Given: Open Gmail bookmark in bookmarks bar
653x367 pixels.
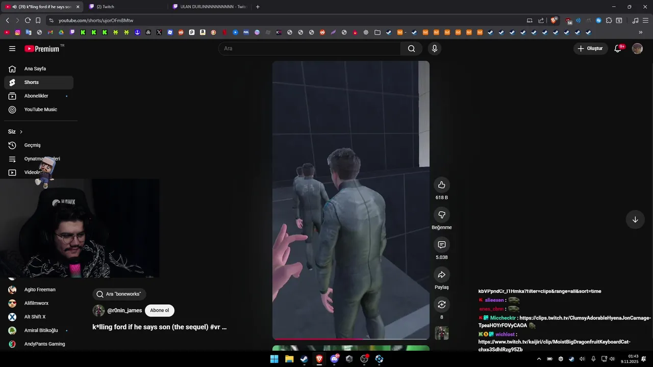Looking at the screenshot, I should pyautogui.click(x=50, y=32).
